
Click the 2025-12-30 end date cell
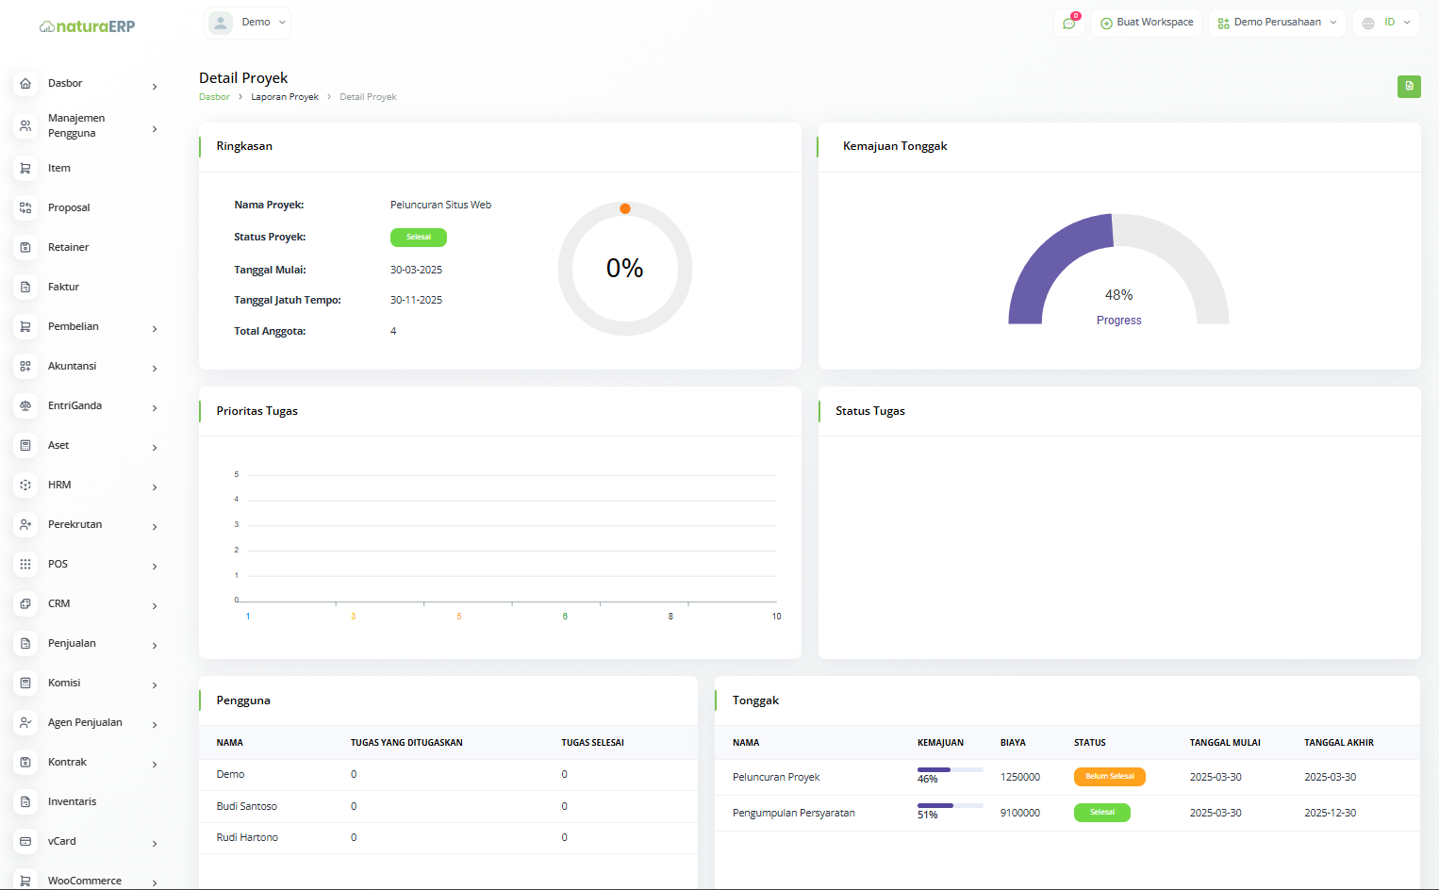[1331, 814]
